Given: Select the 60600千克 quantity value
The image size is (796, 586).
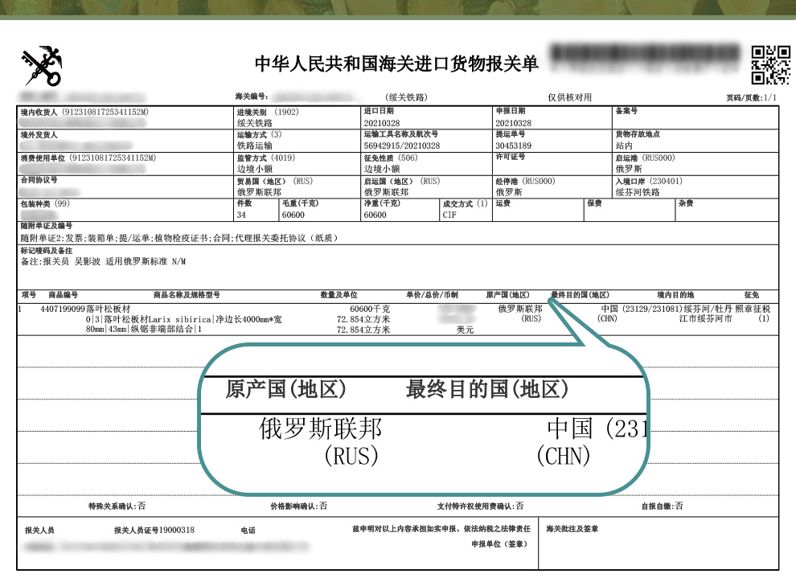Looking at the screenshot, I should (x=370, y=309).
